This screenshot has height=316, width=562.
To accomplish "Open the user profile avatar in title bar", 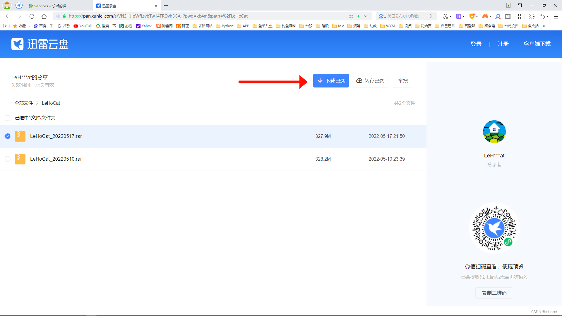I will (x=7, y=5).
